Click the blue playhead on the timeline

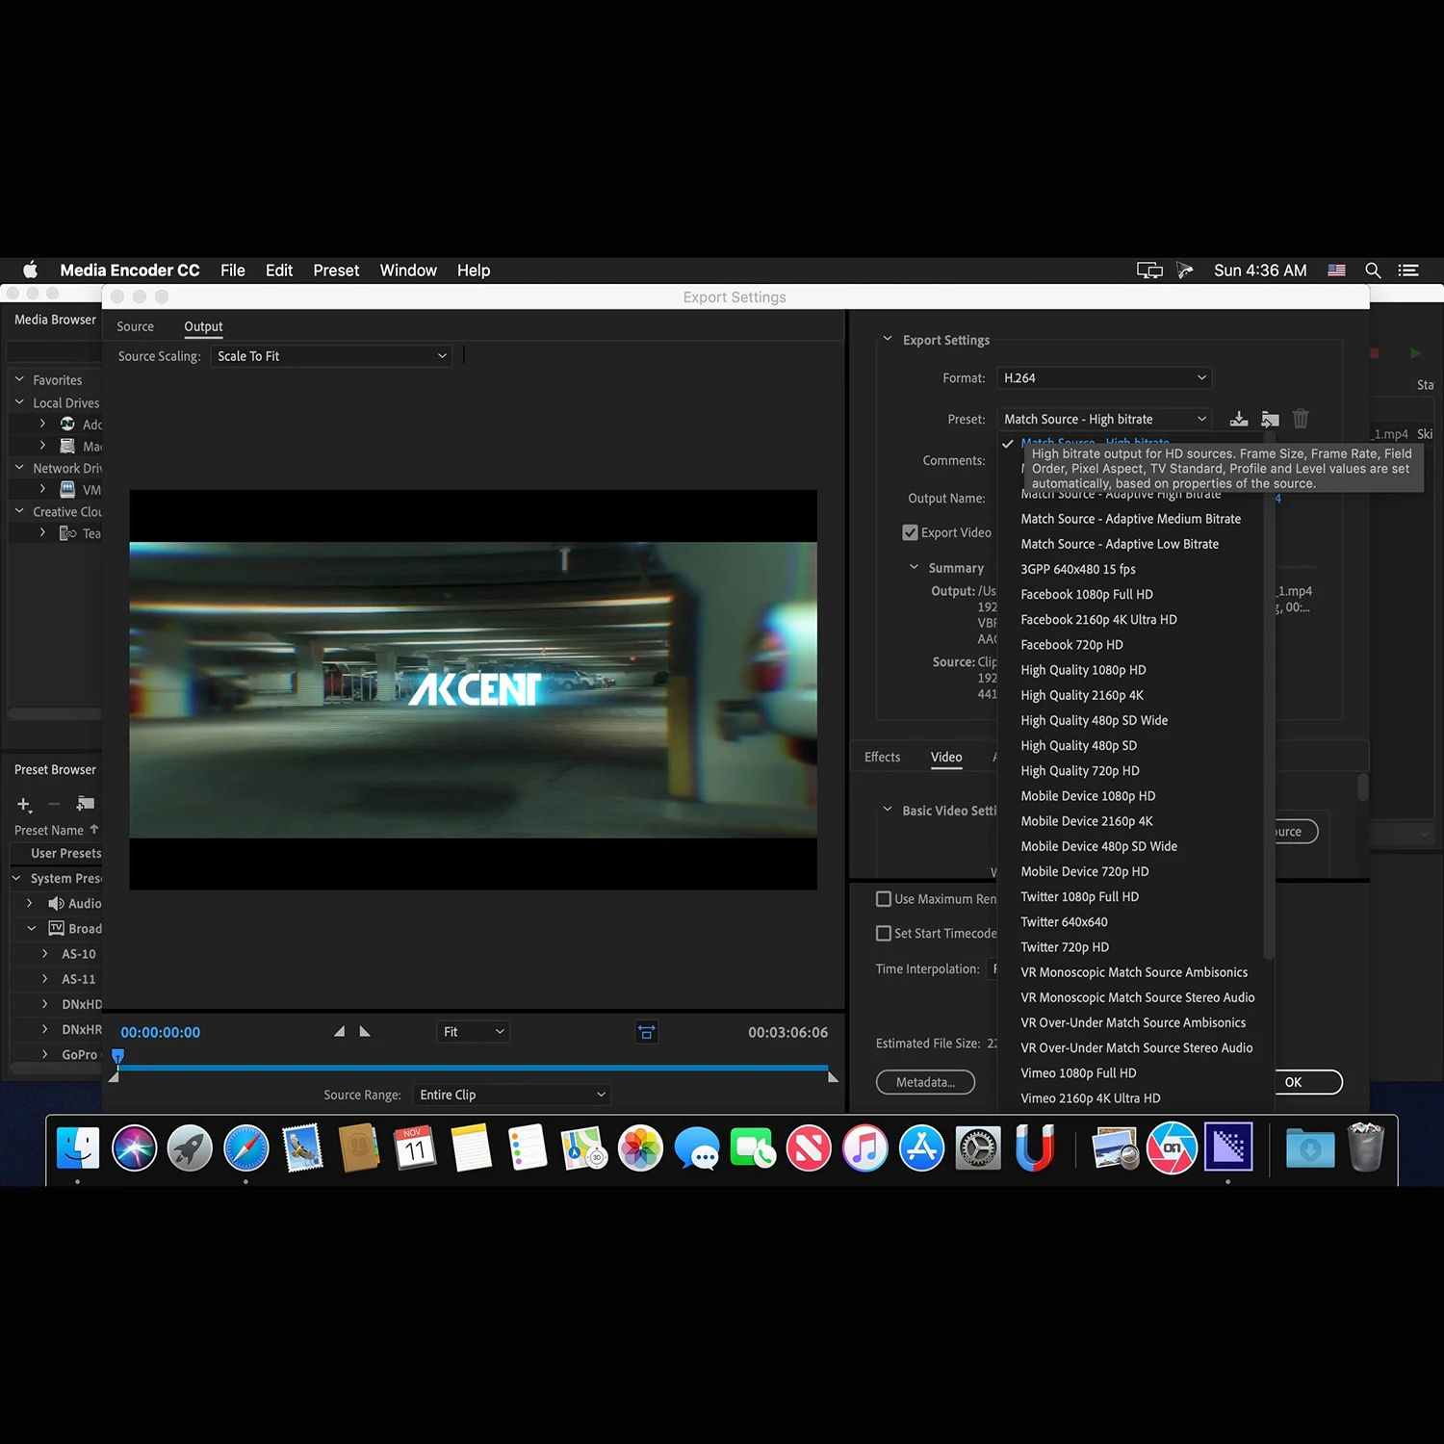point(117,1057)
